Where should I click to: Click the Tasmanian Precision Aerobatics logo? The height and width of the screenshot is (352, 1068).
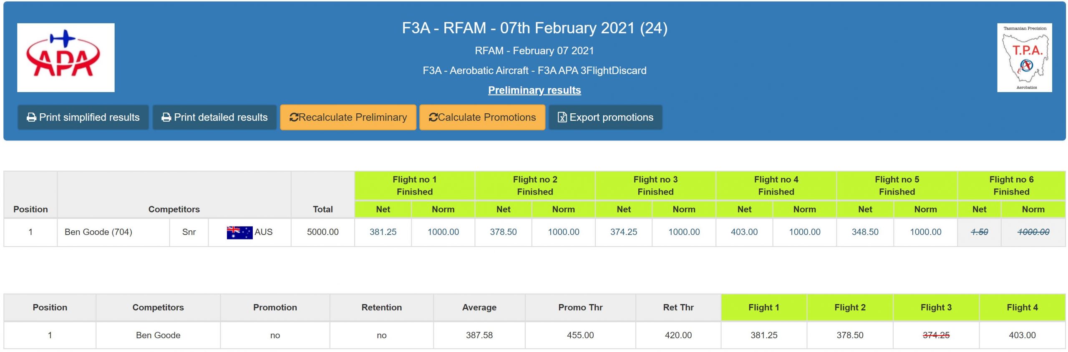[x=1024, y=57]
